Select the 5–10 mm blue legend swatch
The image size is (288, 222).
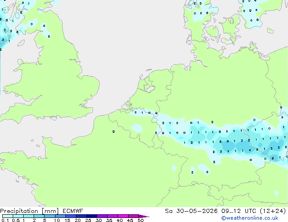[x=50, y=216]
